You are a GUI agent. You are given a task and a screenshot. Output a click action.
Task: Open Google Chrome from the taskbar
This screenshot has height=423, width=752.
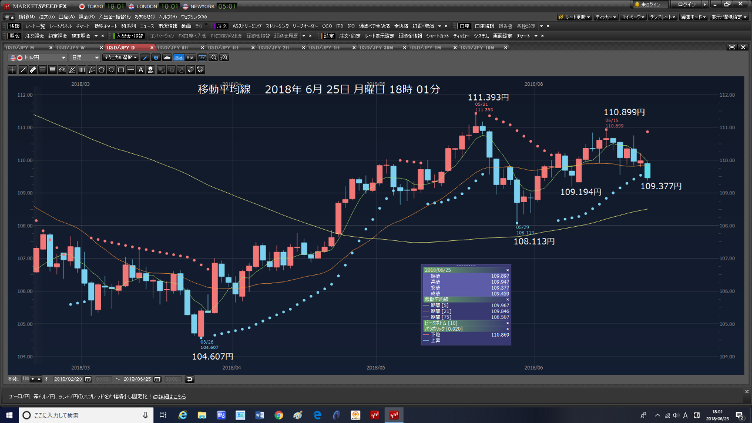coord(278,415)
